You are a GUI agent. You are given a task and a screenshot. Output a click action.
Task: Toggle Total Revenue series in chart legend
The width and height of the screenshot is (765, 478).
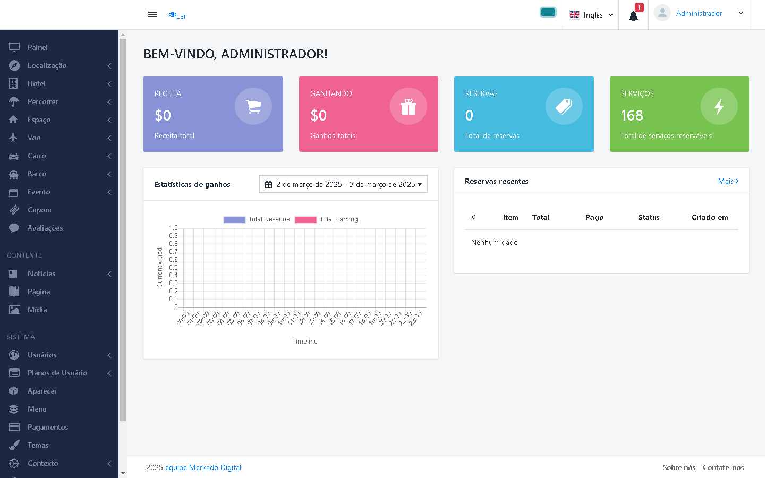[x=257, y=219]
